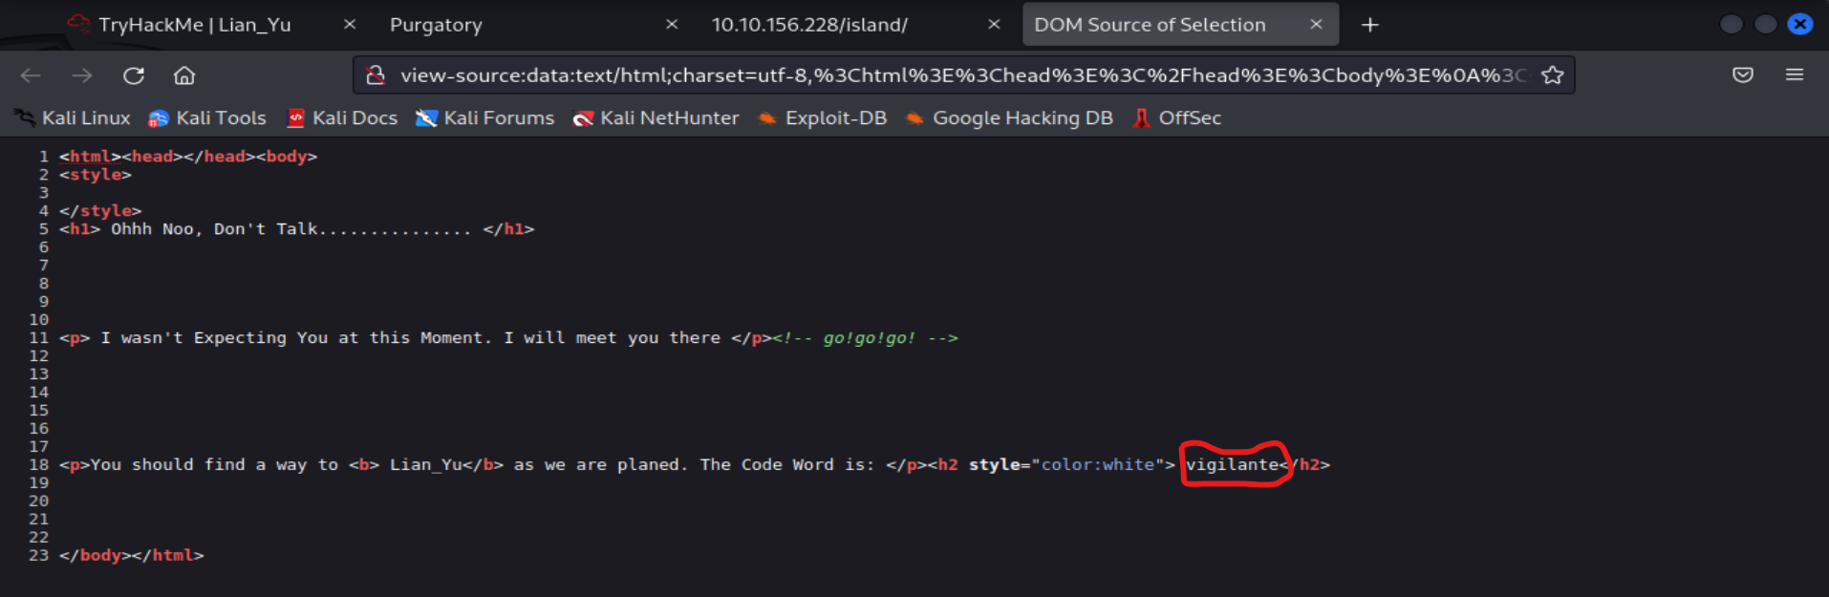Close the TryHackMe Lian_Yu tab

[350, 25]
